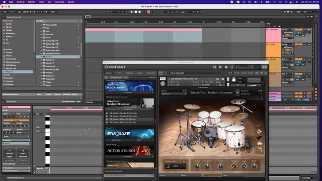322x181 pixels.
Task: Open the Archivo menu
Action: [x=20, y=2]
